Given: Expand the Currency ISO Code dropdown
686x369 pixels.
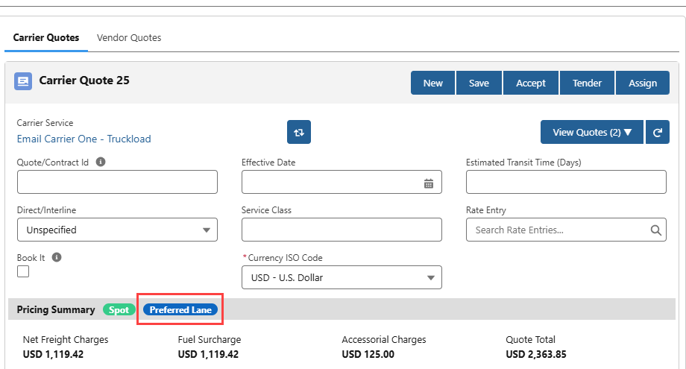Looking at the screenshot, I should coord(342,277).
